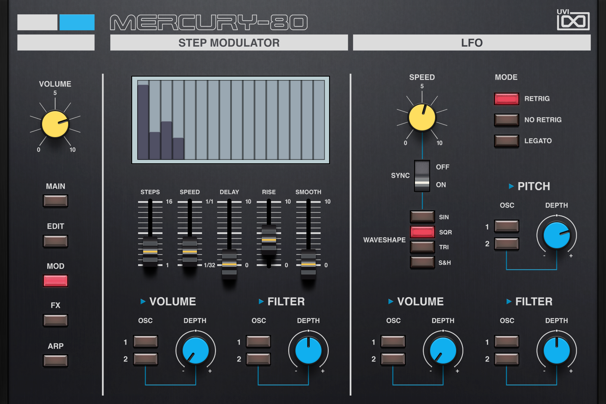Select the SIN waveshape for the LFO
The width and height of the screenshot is (606, 404).
pyautogui.click(x=422, y=217)
